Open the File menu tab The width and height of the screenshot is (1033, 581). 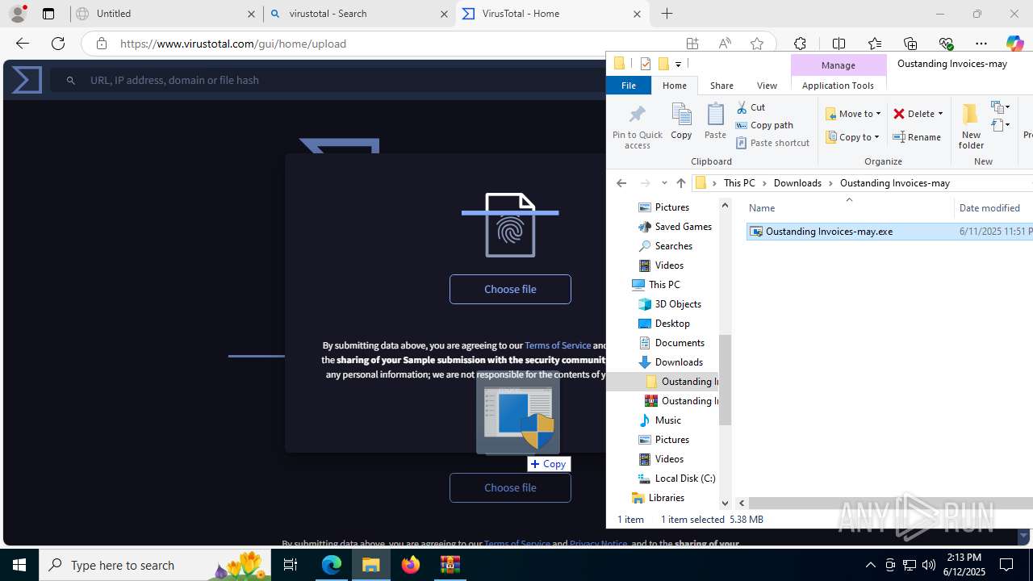pyautogui.click(x=629, y=86)
